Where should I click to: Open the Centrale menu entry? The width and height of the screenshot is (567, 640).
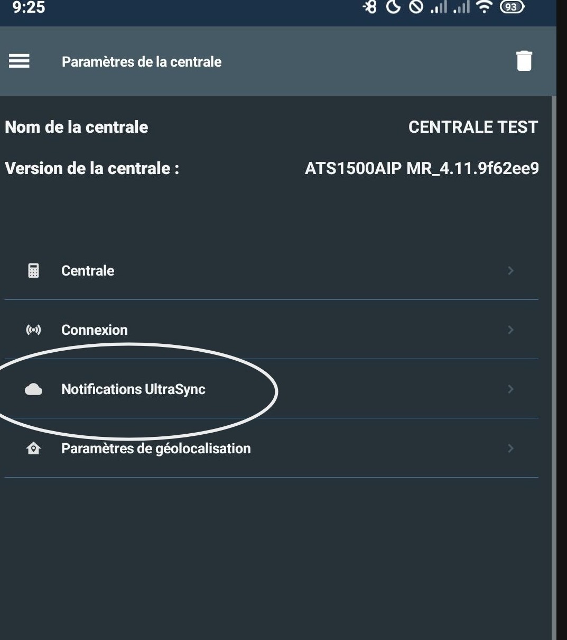[88, 271]
